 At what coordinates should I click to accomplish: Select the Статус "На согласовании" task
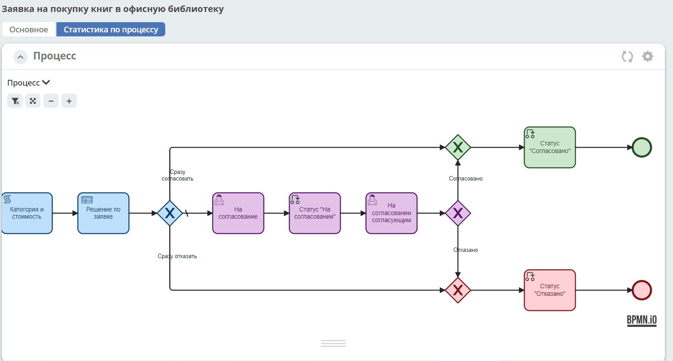point(315,213)
